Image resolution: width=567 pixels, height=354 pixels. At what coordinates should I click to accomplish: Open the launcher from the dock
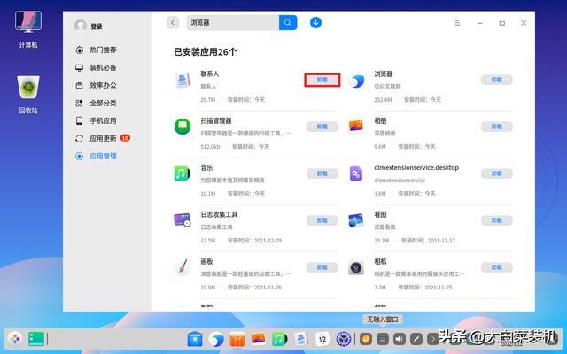pyautogui.click(x=15, y=339)
